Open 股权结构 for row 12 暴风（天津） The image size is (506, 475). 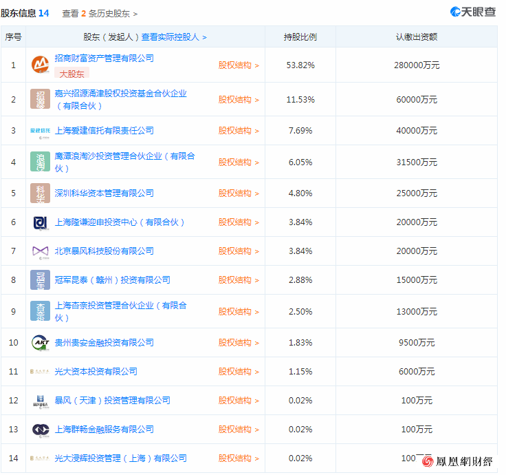click(239, 401)
